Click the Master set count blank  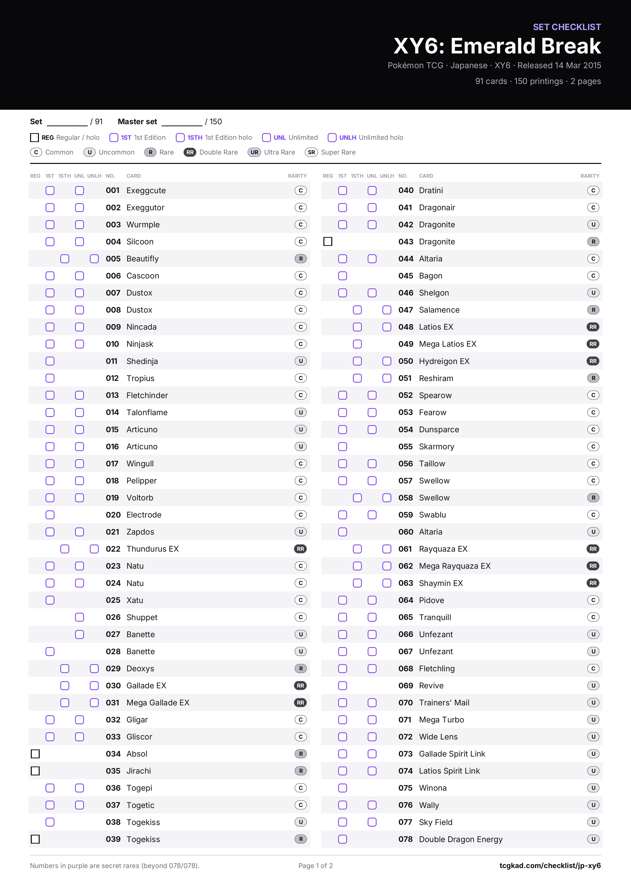[x=182, y=122]
